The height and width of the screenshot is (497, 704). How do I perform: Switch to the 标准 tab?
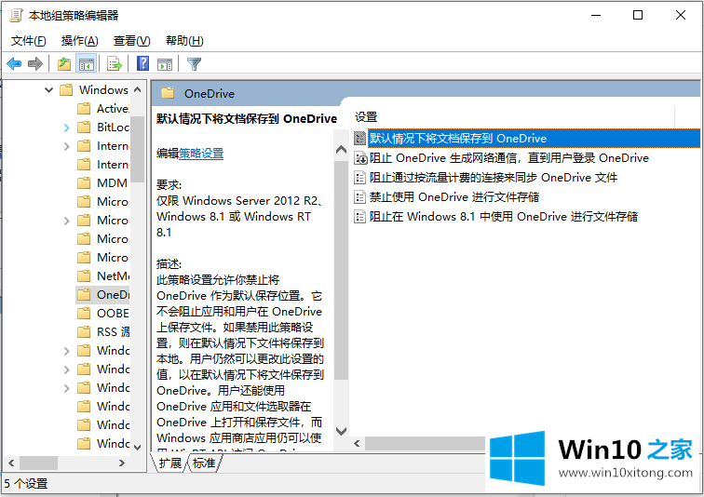(x=204, y=463)
